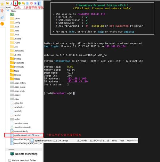The width and height of the screenshot is (160, 162).
Task: Select the .gtkrc-2.0 file
Action: tap(17, 103)
